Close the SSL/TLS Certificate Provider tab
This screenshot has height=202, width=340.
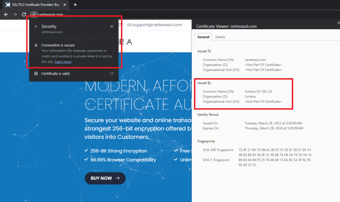coord(65,5)
